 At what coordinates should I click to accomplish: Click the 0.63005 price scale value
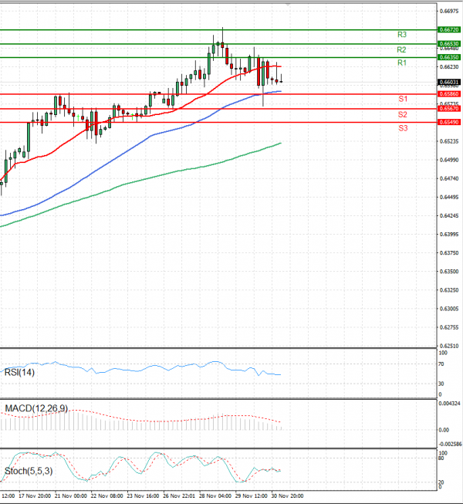click(x=449, y=309)
